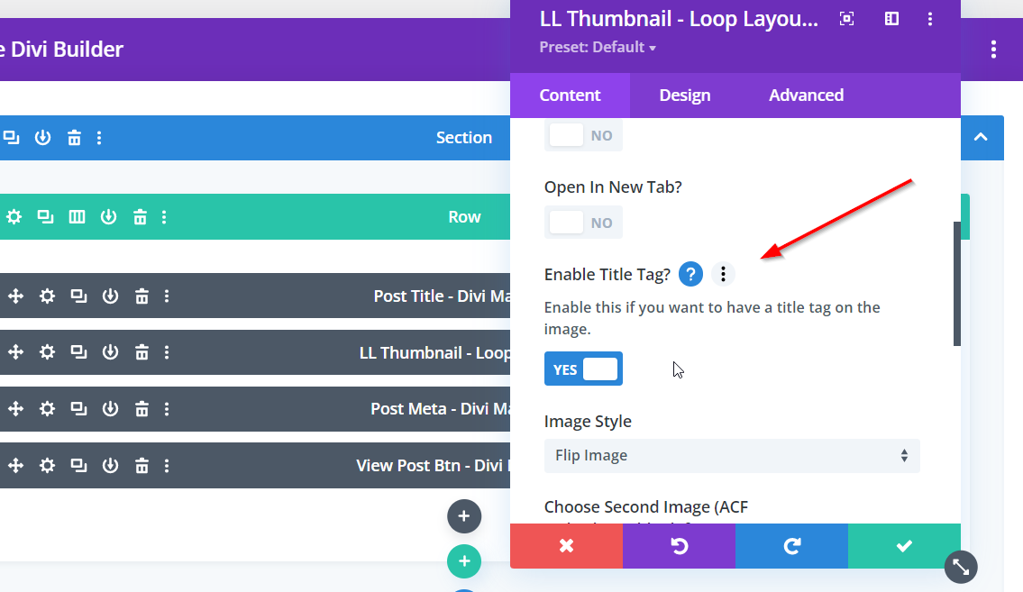Save the Post Meta module to library
The width and height of the screenshot is (1023, 592).
click(x=110, y=409)
